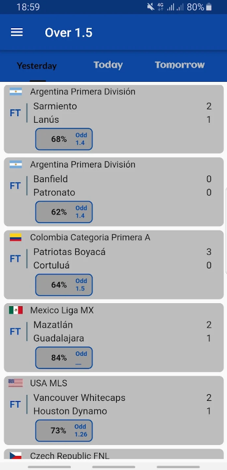Viewport: 227px width, 470px height.
Task: Tap the 64% Odd 1.5 prediction button
Action: pos(64,285)
